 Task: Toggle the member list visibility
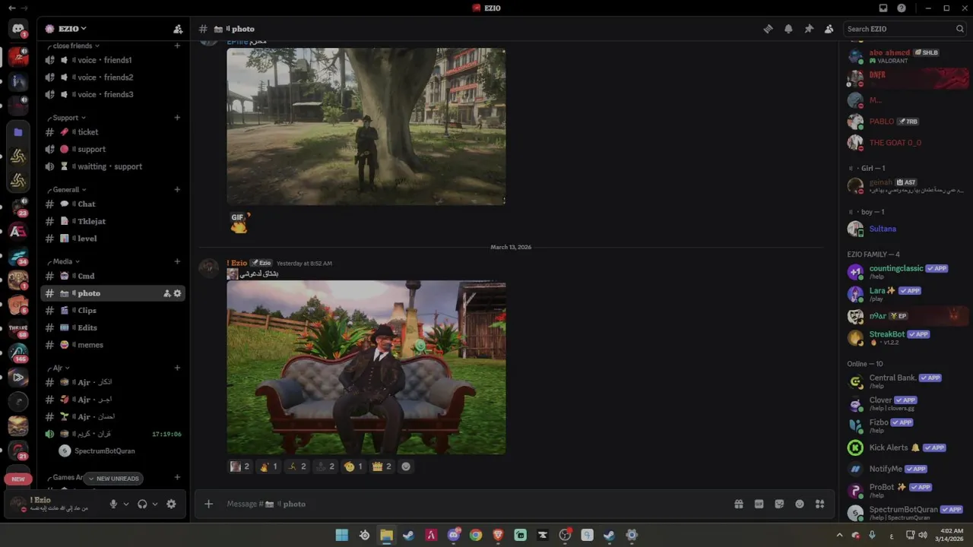(x=829, y=29)
